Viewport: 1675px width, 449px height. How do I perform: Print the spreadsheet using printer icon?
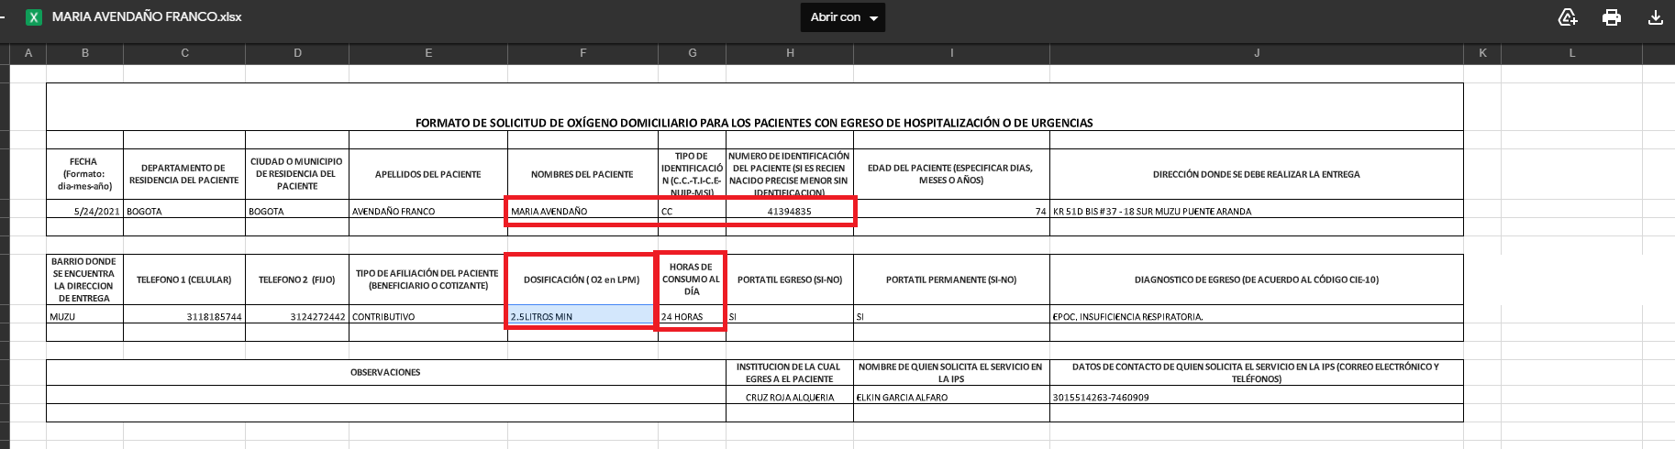[x=1612, y=17]
